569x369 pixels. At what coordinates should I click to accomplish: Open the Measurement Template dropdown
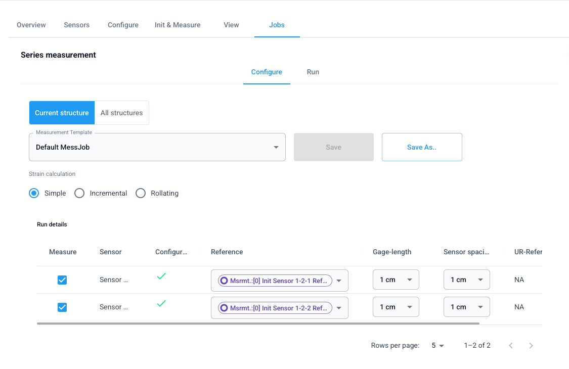[x=157, y=147]
